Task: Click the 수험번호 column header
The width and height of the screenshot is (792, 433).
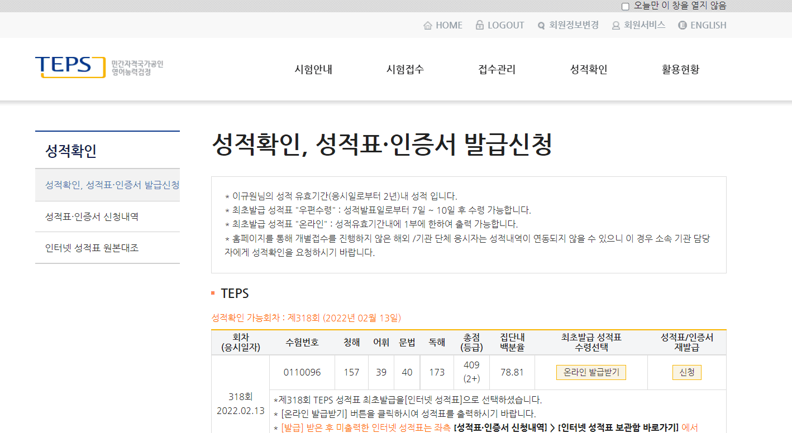Action: [302, 343]
